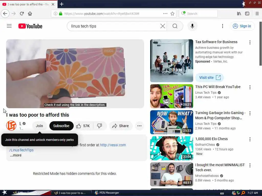Reload the page with the refresh icon
The width and height of the screenshot is (262, 196).
(x=22, y=14)
